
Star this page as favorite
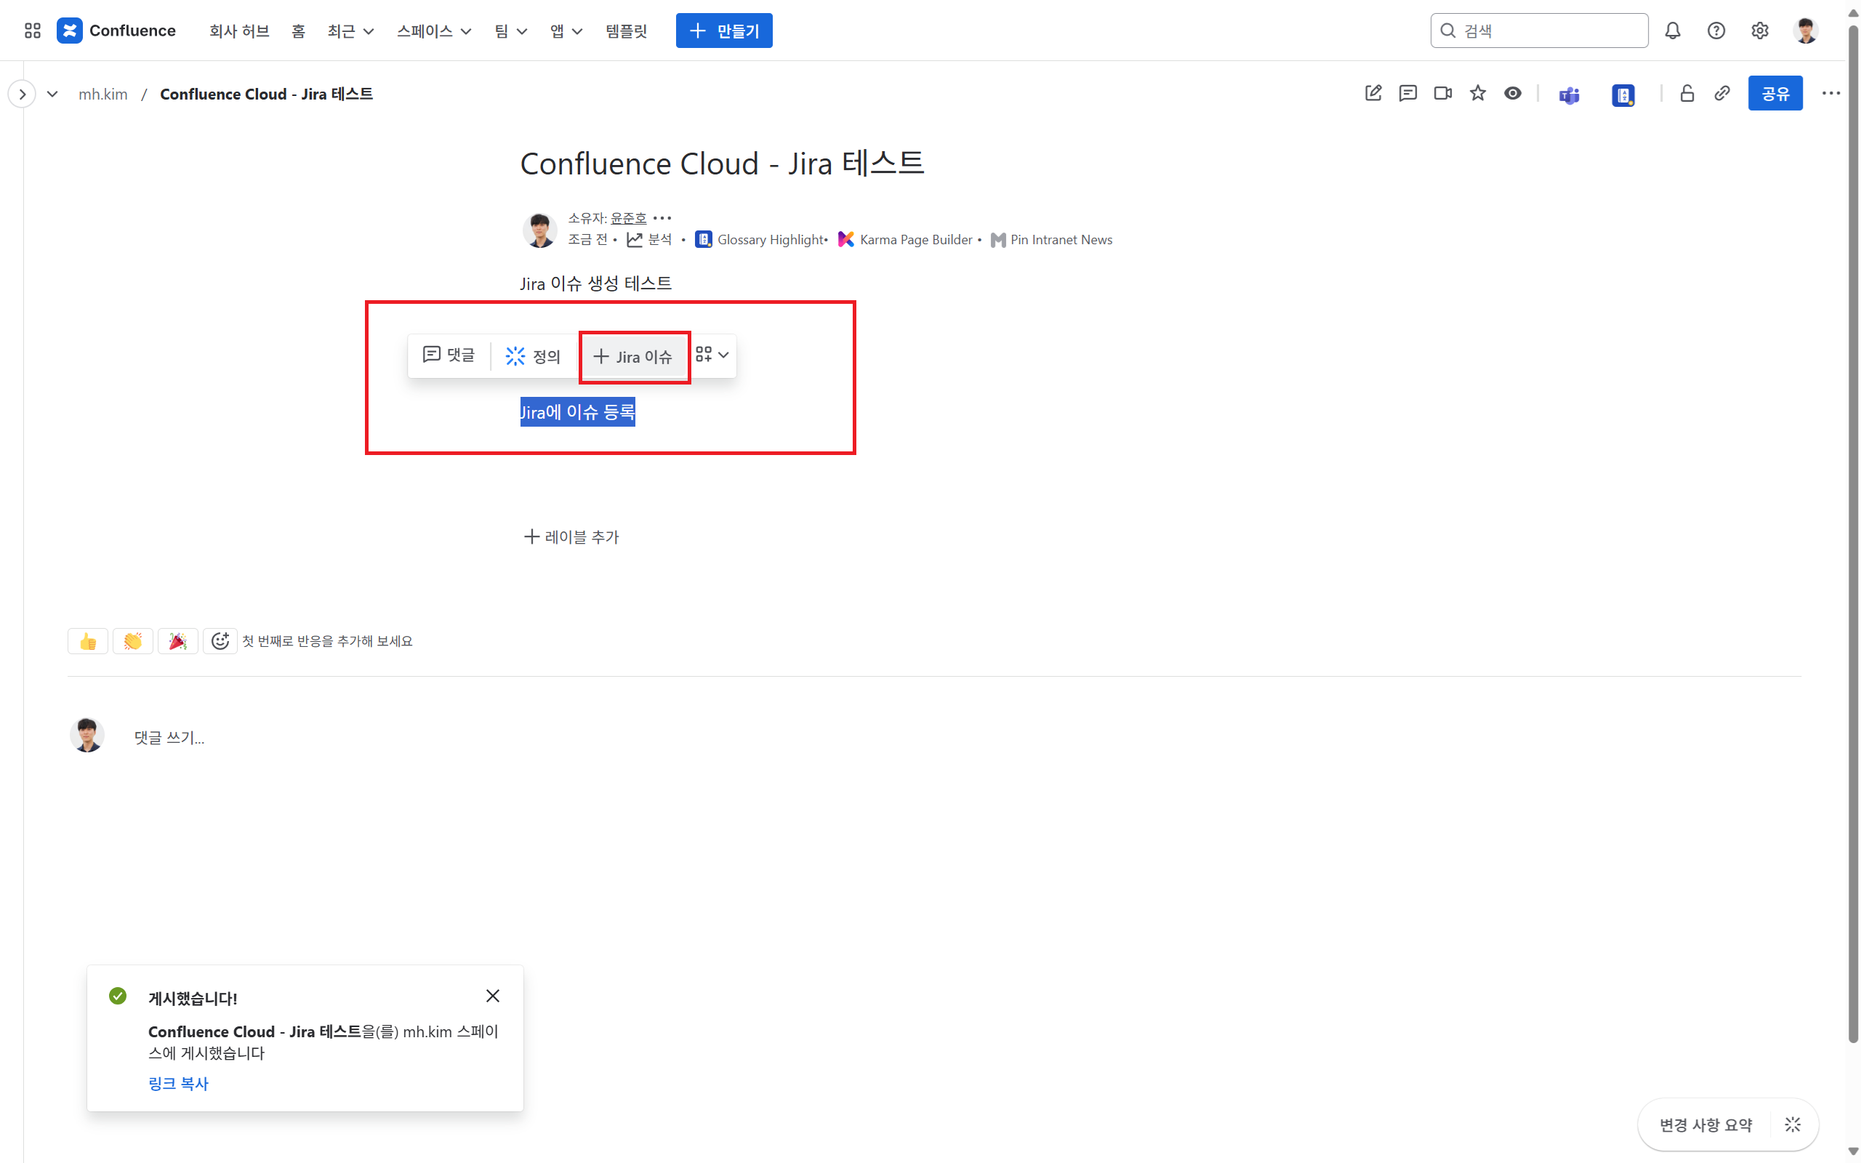(x=1478, y=94)
